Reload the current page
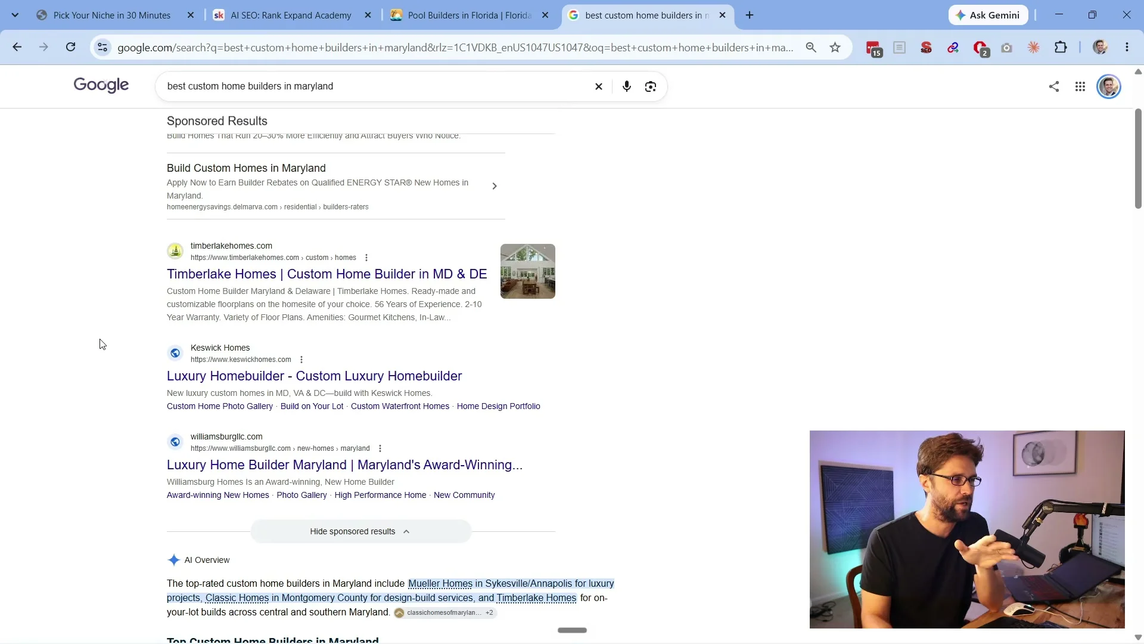 pyautogui.click(x=70, y=47)
